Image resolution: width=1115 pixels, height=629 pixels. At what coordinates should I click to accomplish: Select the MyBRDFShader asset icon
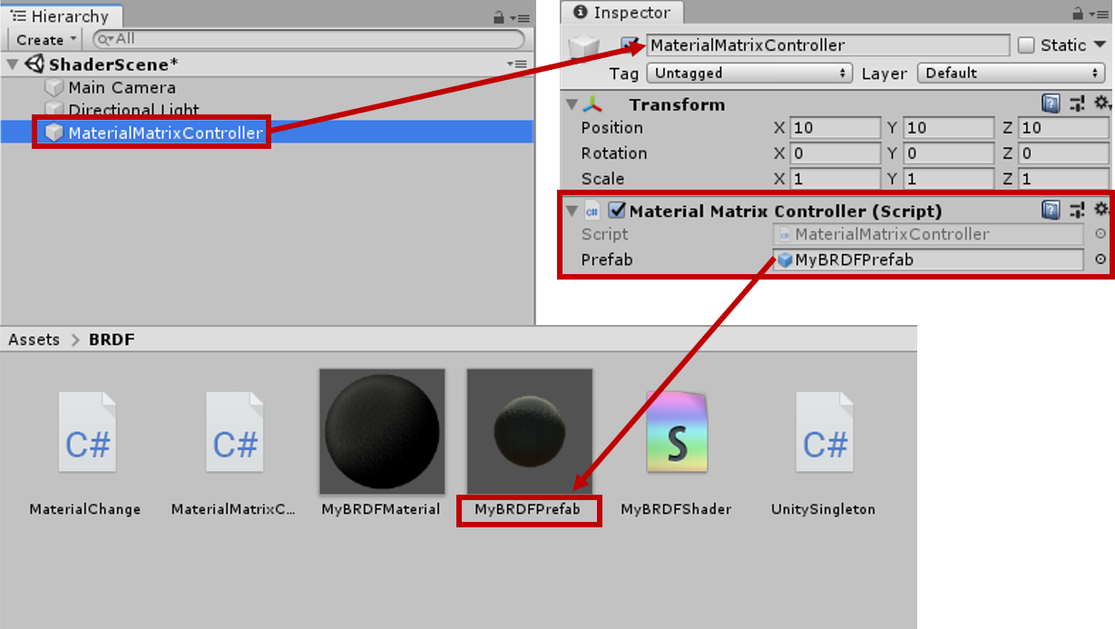(676, 433)
